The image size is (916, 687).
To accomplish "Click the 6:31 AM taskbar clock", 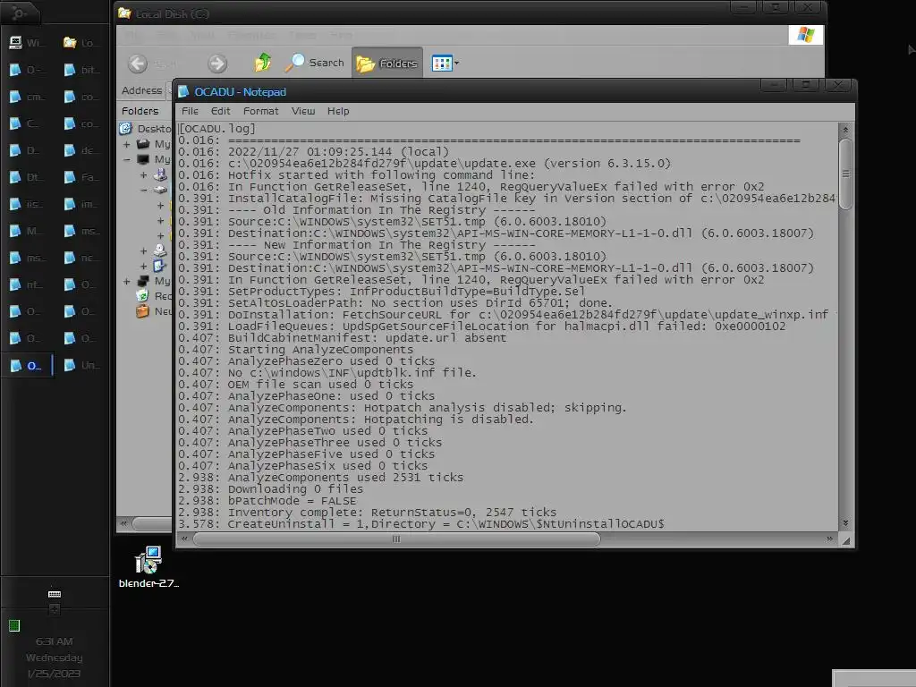I will pos(55,641).
